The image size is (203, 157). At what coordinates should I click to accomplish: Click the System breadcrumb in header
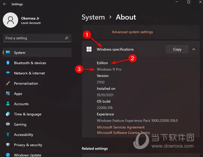click(93, 17)
